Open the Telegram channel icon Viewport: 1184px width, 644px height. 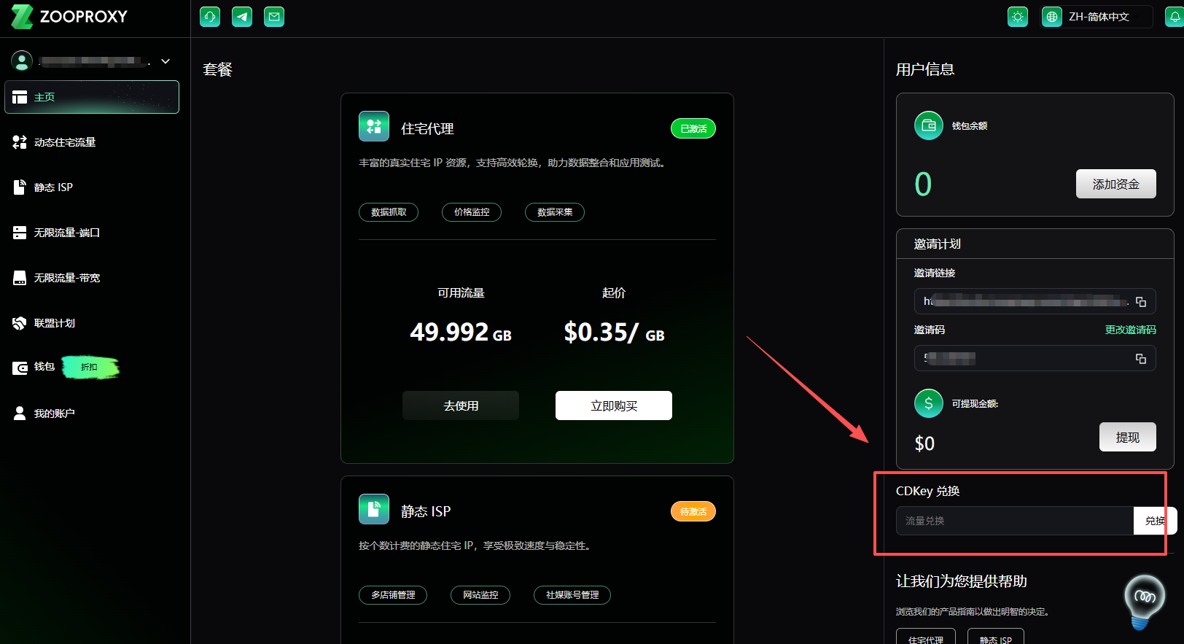pos(242,17)
